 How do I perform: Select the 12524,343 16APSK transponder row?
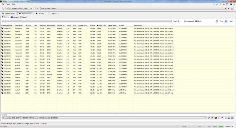click(x=61, y=74)
